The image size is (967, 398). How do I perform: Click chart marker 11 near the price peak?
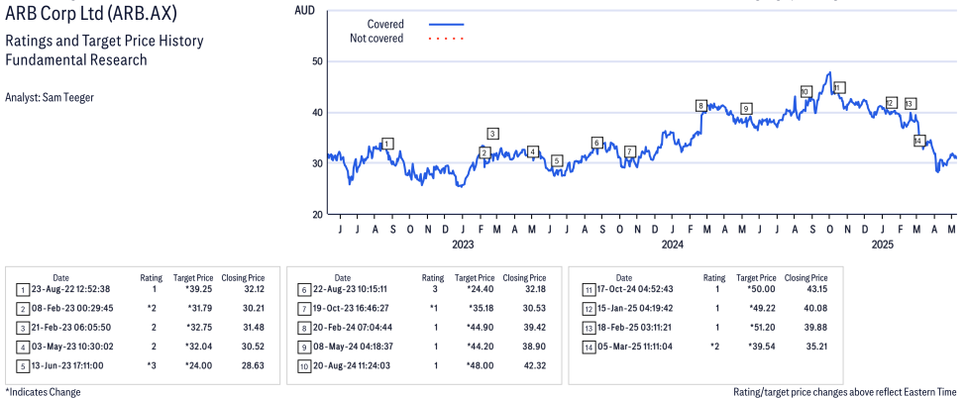[x=838, y=87]
